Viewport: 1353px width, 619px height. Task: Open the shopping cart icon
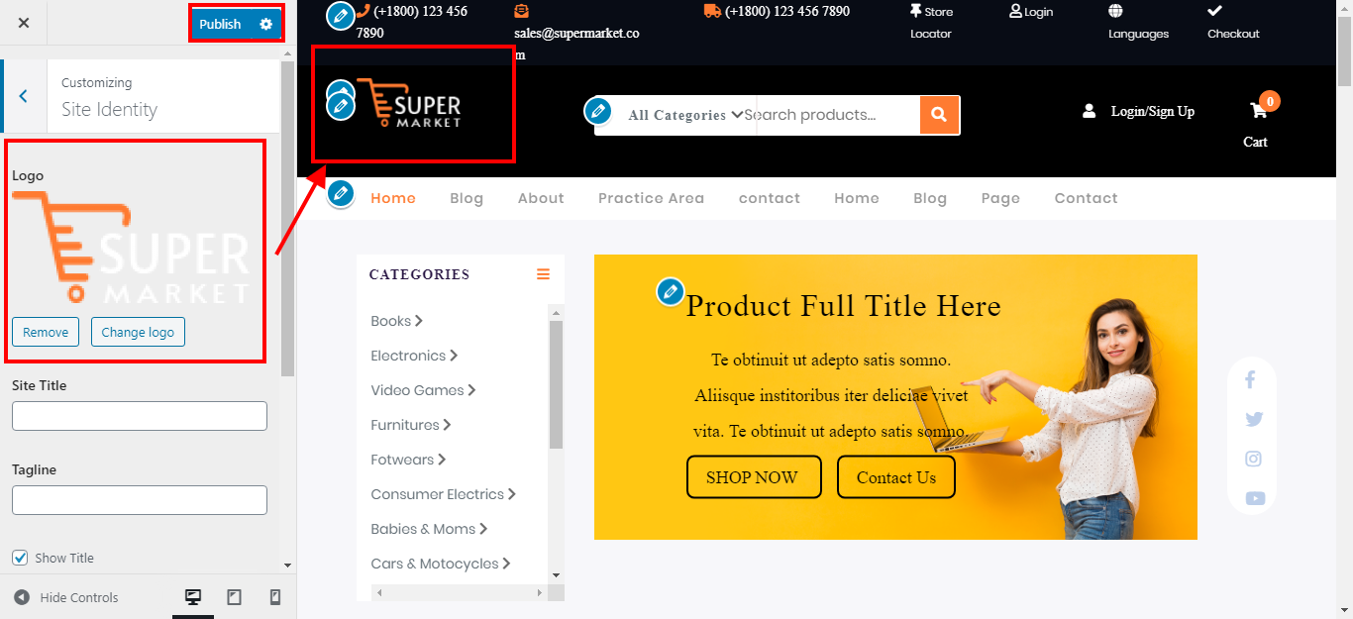1258,111
